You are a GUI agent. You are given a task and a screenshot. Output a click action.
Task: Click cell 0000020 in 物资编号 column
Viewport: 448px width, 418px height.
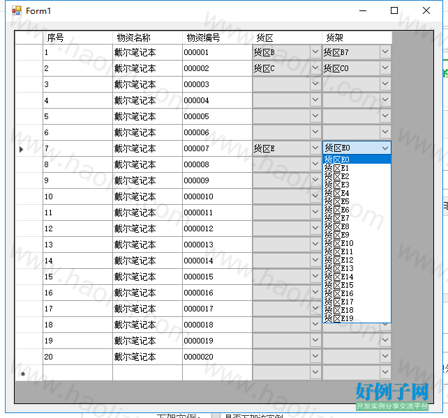(217, 357)
